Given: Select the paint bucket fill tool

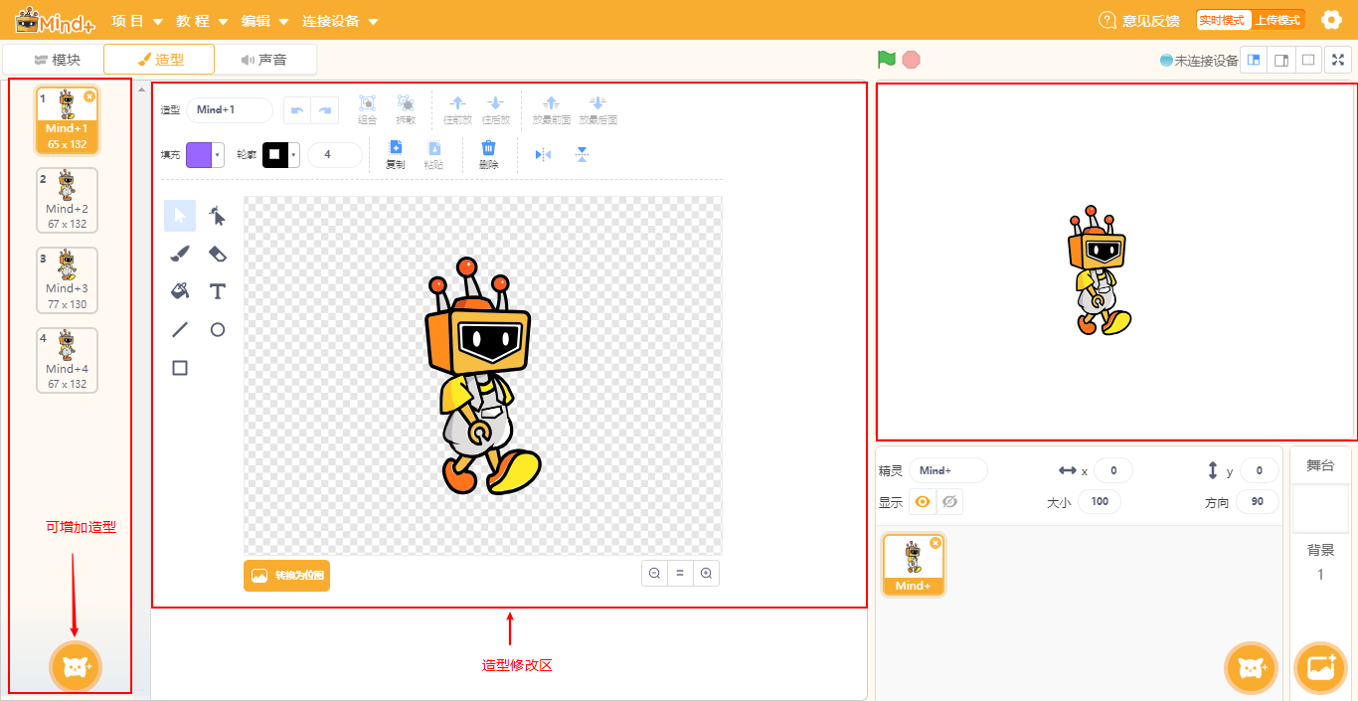Looking at the screenshot, I should coord(180,291).
